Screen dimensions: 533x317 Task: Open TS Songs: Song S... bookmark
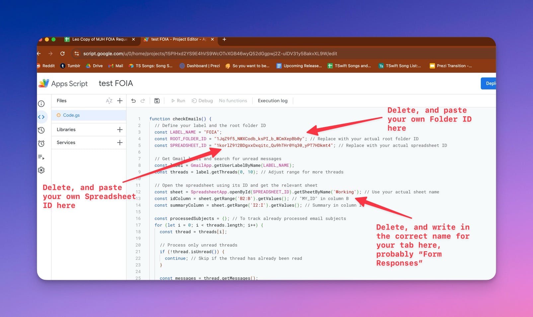(151, 66)
